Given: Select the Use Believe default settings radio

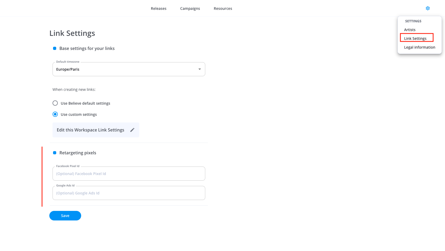Looking at the screenshot, I should tap(55, 103).
